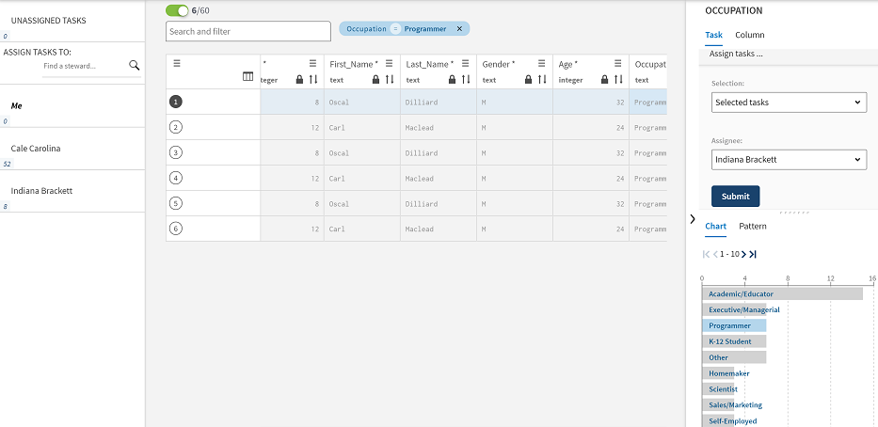Open the Selection dropdown
The image size is (878, 427).
[x=789, y=102]
